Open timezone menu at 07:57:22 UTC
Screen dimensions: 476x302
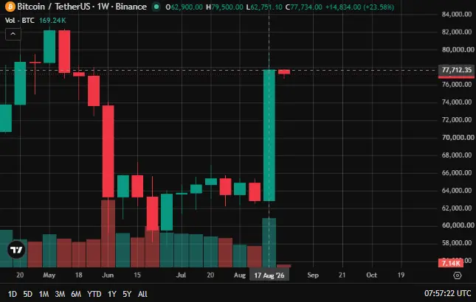click(447, 293)
